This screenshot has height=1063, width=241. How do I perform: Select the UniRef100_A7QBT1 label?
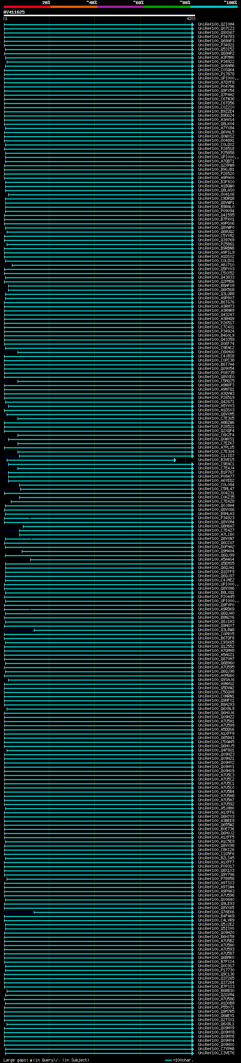(x=216, y=161)
